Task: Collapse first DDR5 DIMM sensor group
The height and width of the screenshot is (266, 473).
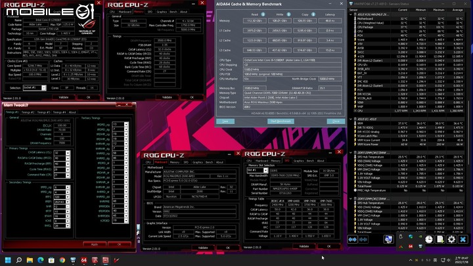Action: click(x=351, y=152)
